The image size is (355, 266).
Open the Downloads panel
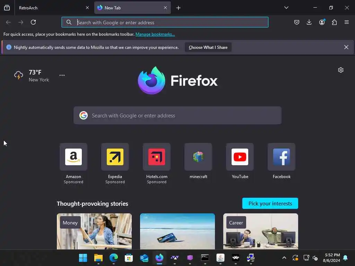coord(309,22)
